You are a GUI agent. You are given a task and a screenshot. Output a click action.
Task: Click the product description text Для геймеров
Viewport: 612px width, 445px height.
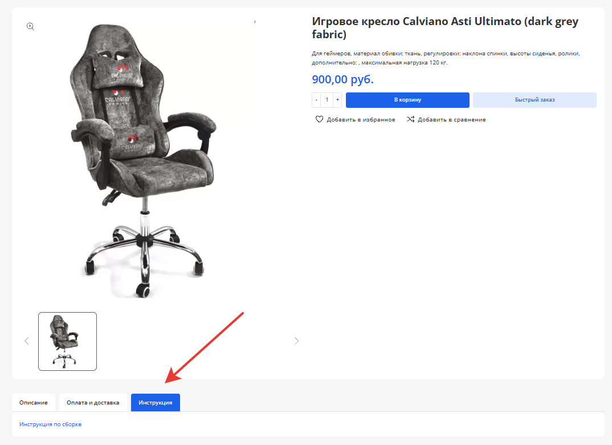click(446, 58)
